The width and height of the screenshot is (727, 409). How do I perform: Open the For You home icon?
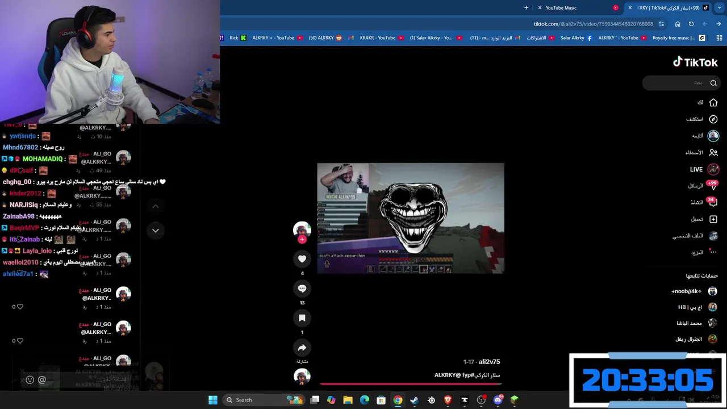point(713,103)
